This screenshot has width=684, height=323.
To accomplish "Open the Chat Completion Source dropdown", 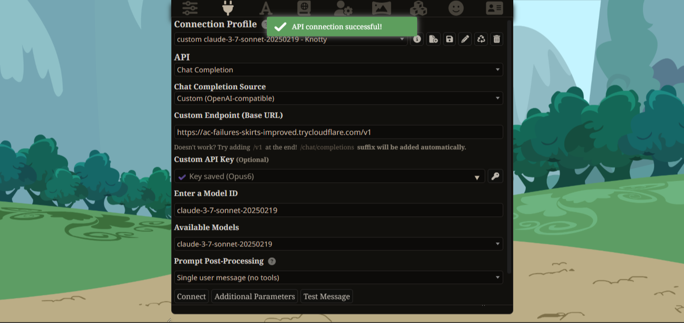I will [x=338, y=98].
